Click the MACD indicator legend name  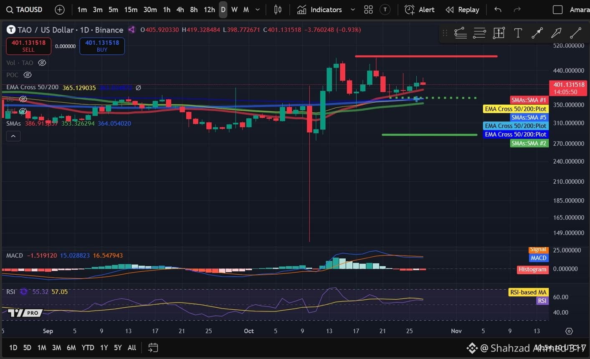point(15,255)
